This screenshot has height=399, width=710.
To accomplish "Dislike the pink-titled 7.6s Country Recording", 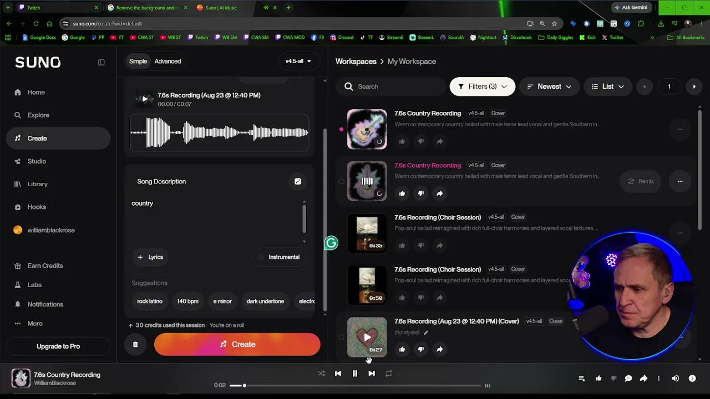I will 421,193.
